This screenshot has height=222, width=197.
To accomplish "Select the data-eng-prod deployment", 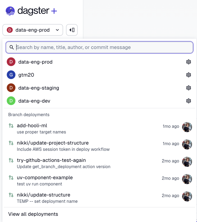I will (35, 62).
